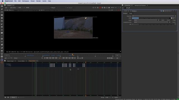Open the Other nodes Y-shaped toolbar icon

pyautogui.click(x=2, y=48)
